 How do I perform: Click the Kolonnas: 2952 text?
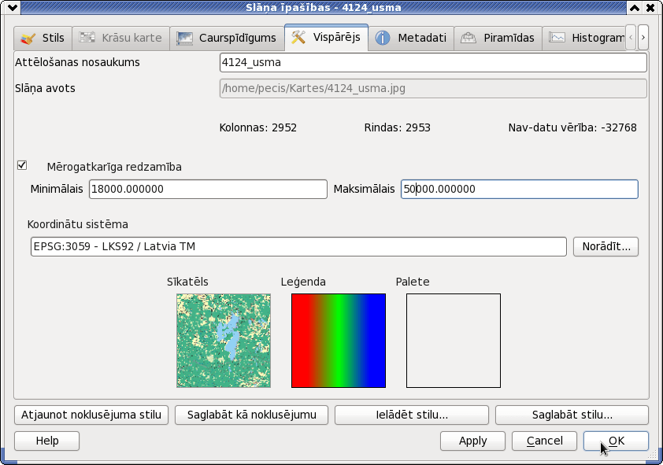pos(258,127)
